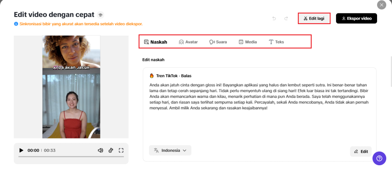Switch to the Naskah tab
Image resolution: width=392 pixels, height=171 pixels.
point(155,42)
